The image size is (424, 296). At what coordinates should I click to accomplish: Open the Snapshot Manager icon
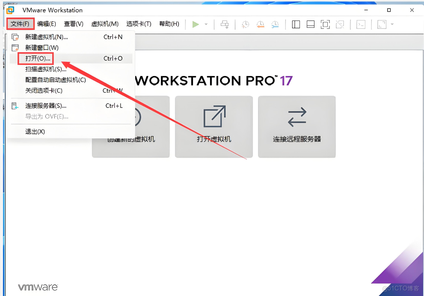pyautogui.click(x=275, y=24)
